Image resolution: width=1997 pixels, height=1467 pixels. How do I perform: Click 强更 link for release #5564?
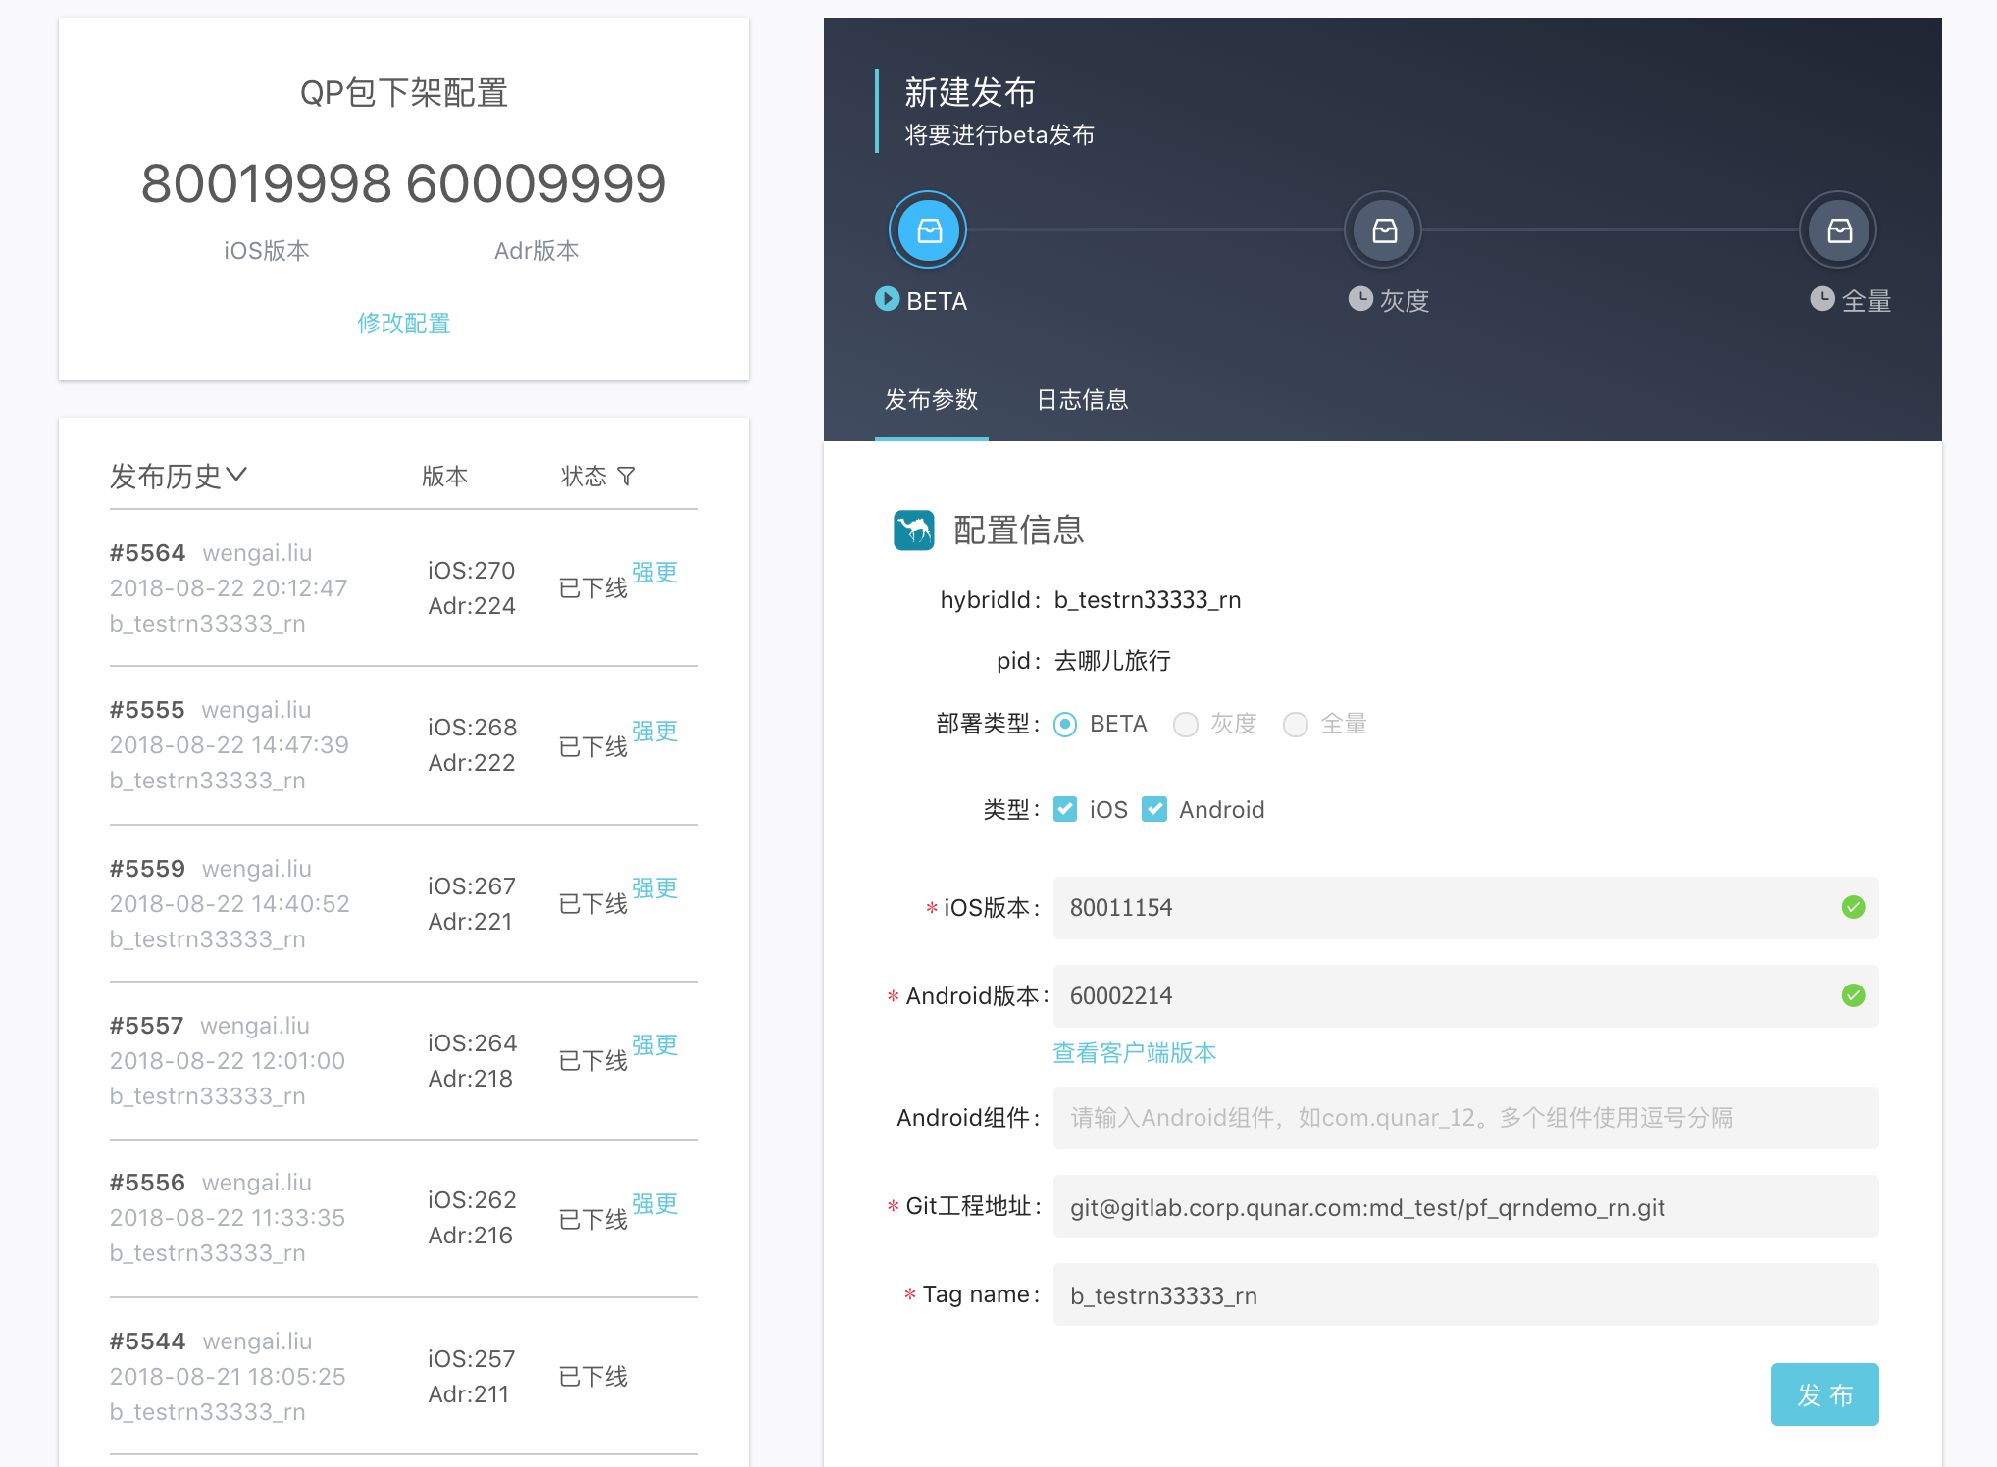(654, 573)
